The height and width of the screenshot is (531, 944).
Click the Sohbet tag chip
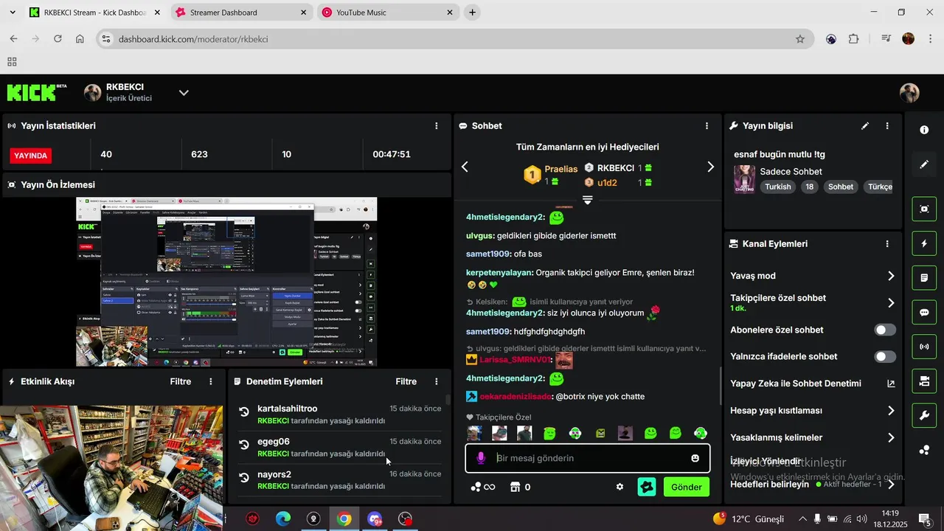841,187
